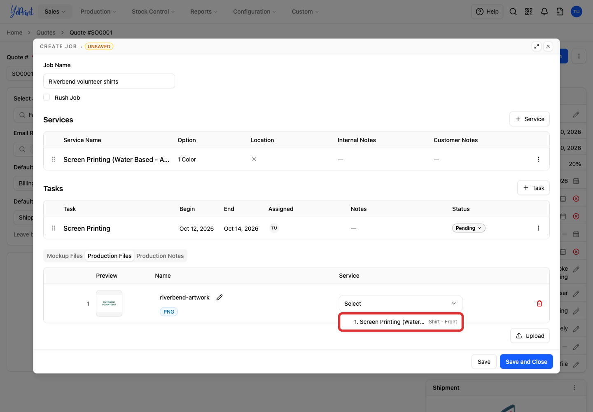
Task: Click the Save button
Action: (484, 362)
